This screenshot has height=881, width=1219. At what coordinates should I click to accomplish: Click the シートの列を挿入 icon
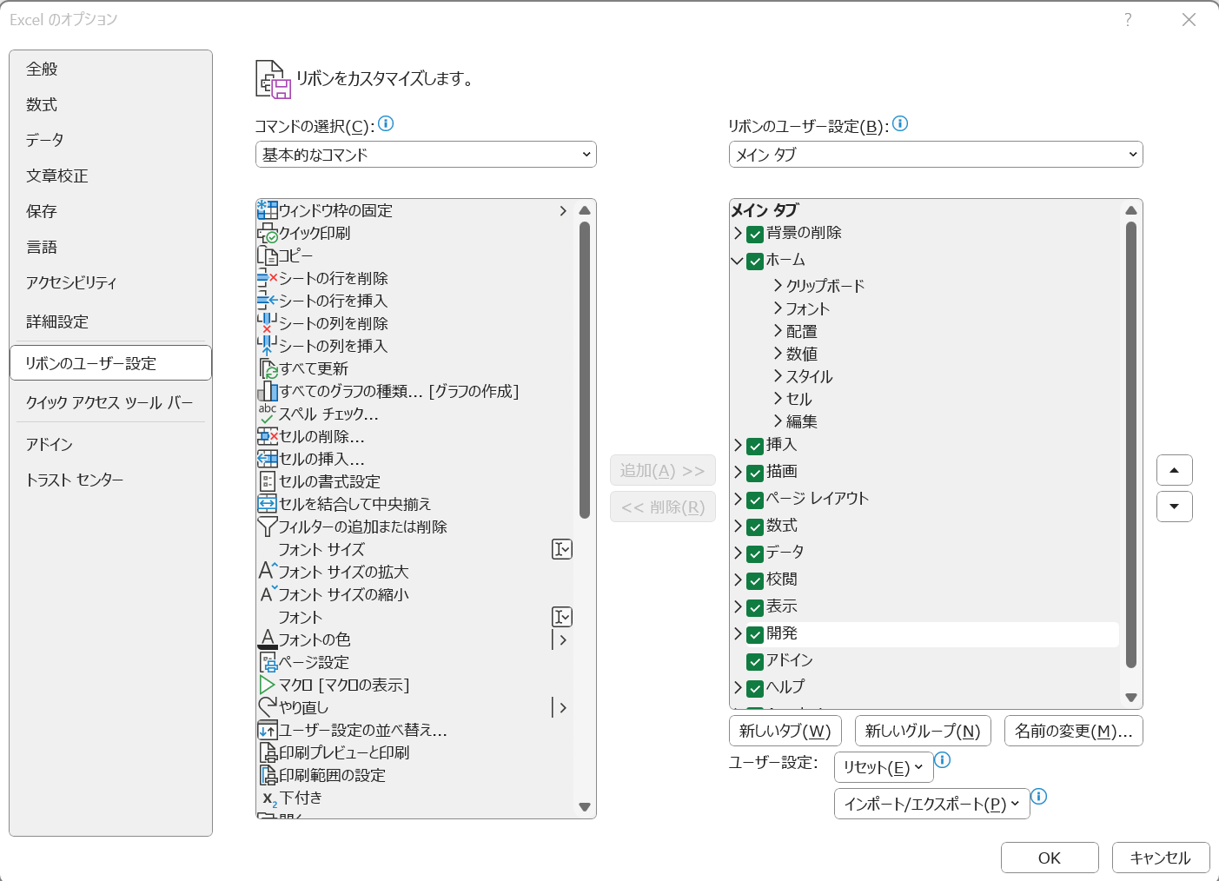click(x=268, y=346)
